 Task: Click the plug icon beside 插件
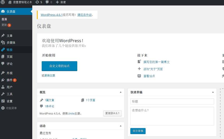[x=3, y=80]
